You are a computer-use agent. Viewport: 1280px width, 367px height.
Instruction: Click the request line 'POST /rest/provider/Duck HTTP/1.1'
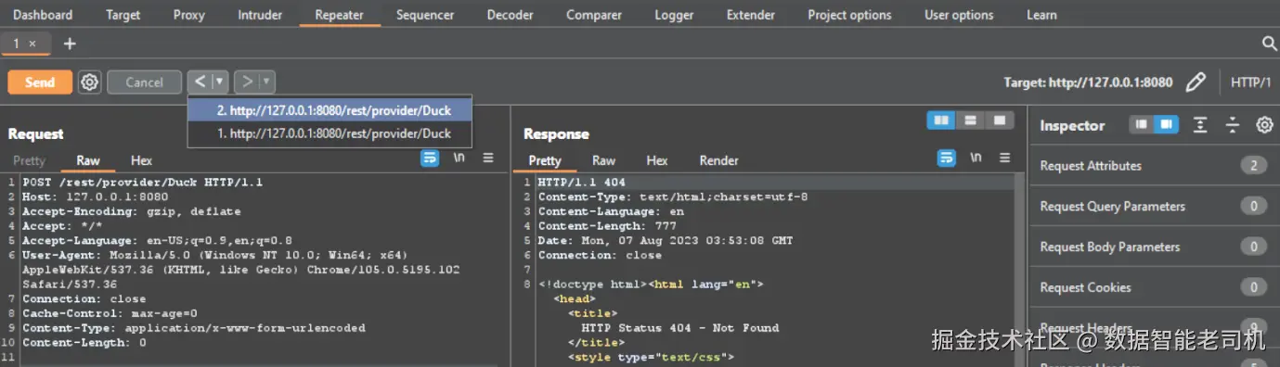click(x=143, y=182)
